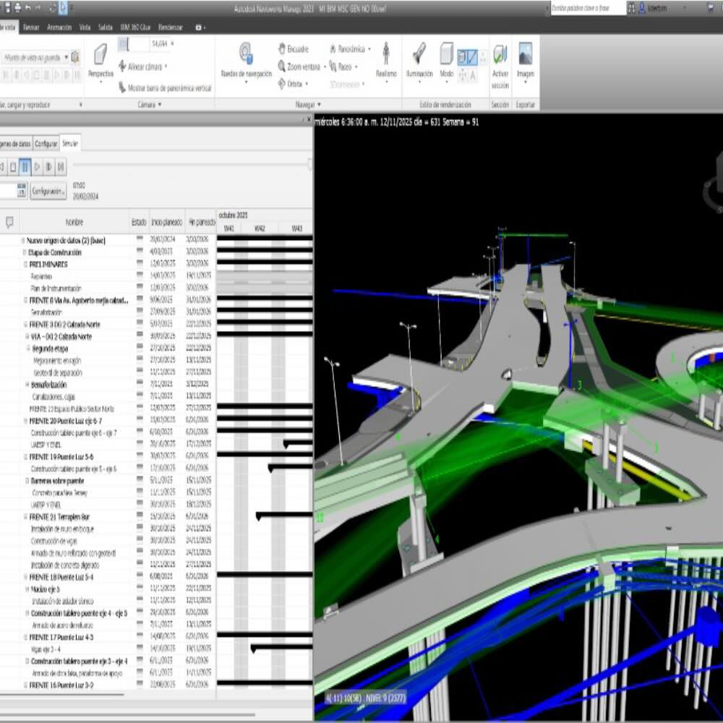Click the search keyword input field
The width and height of the screenshot is (723, 723).
coord(588,8)
